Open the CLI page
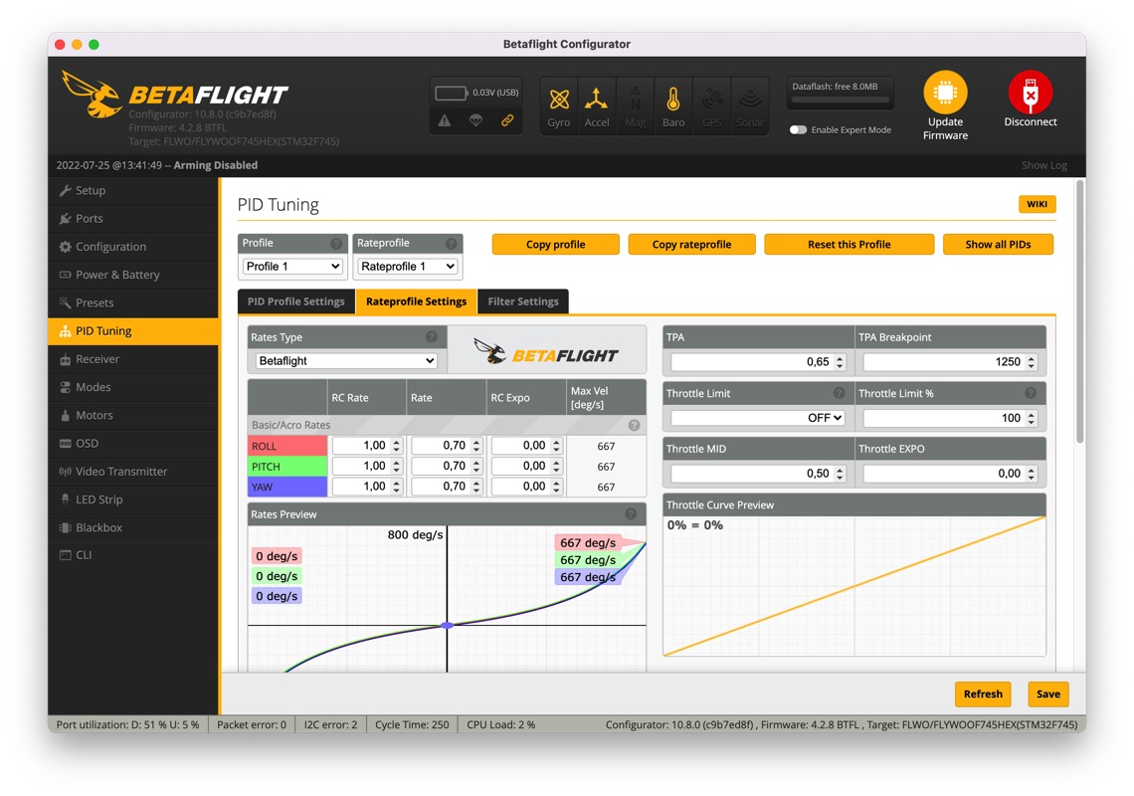1134x796 pixels. [x=133, y=555]
